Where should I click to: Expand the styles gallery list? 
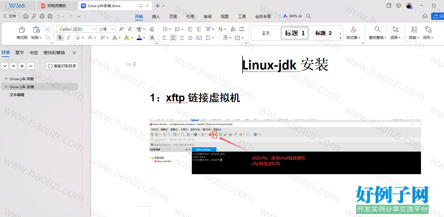[x=340, y=38]
